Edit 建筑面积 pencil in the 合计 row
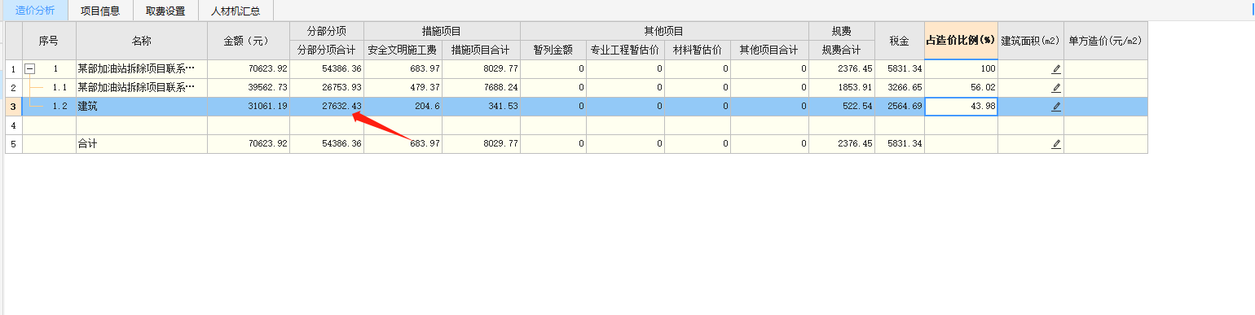Screen dimensions: 1255x315 1056,144
